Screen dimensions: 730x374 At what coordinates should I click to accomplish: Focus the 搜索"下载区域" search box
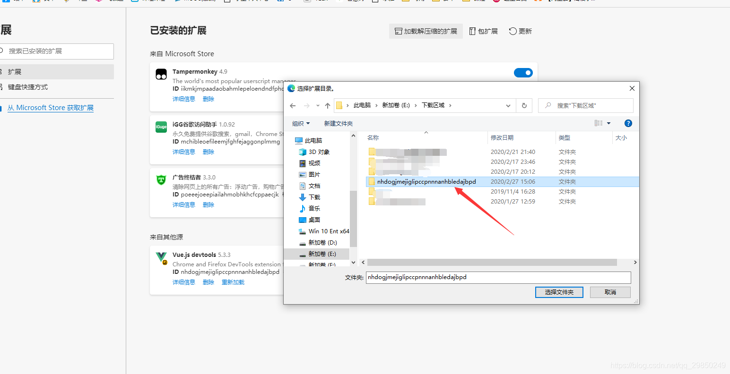(x=586, y=105)
